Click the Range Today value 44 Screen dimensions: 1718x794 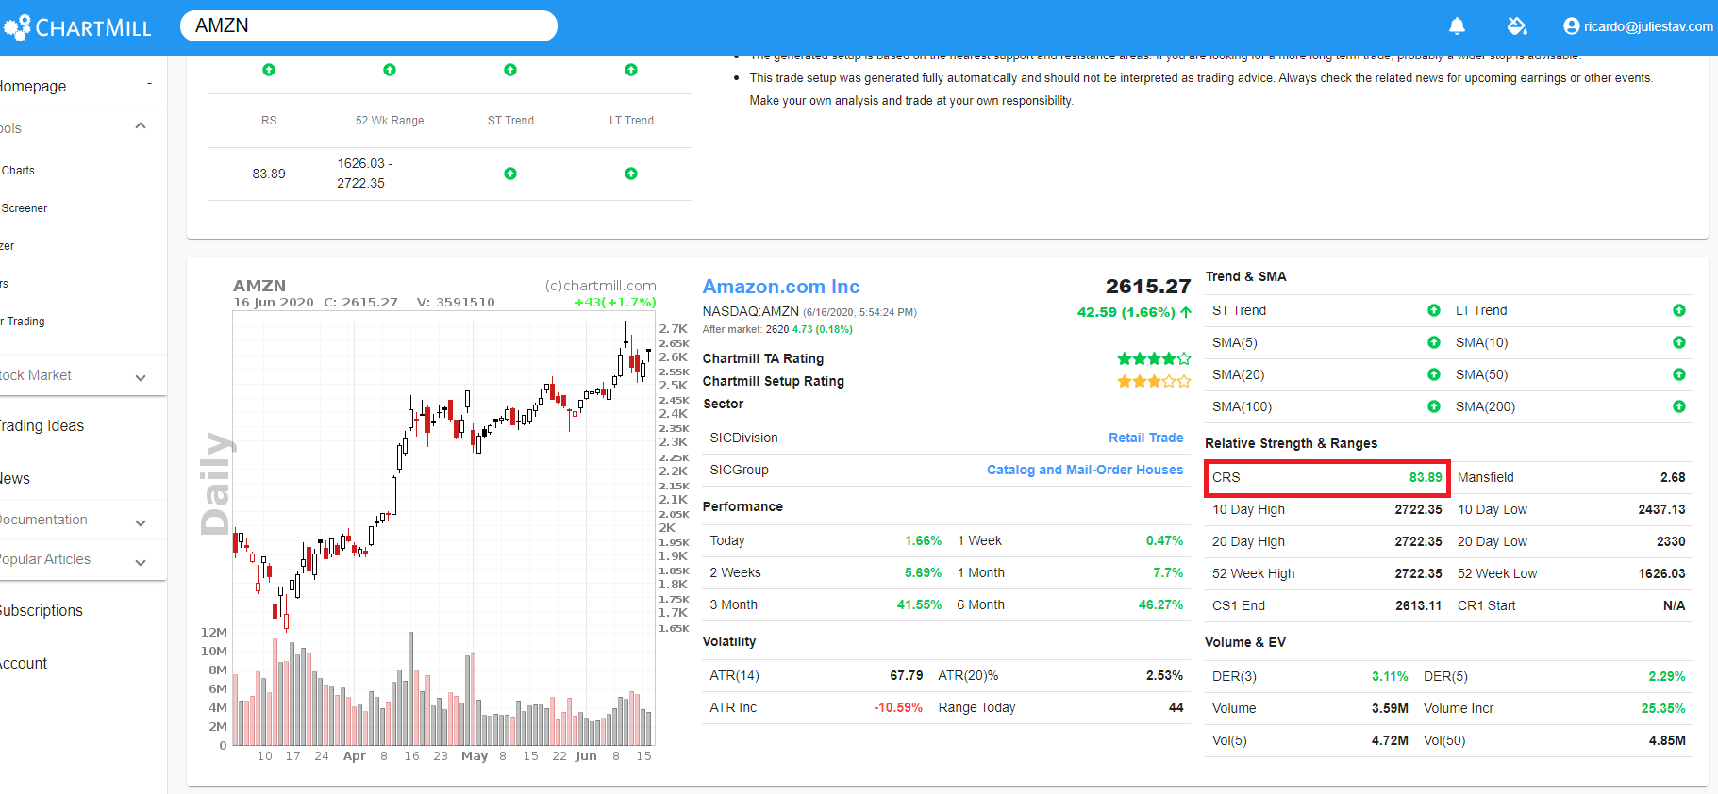tap(1176, 707)
